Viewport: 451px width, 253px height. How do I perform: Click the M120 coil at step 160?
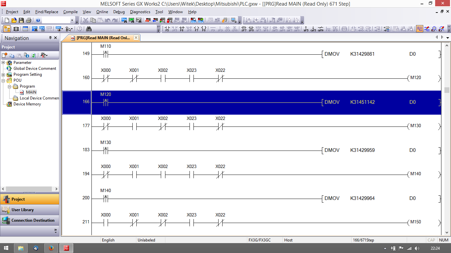tap(424, 78)
